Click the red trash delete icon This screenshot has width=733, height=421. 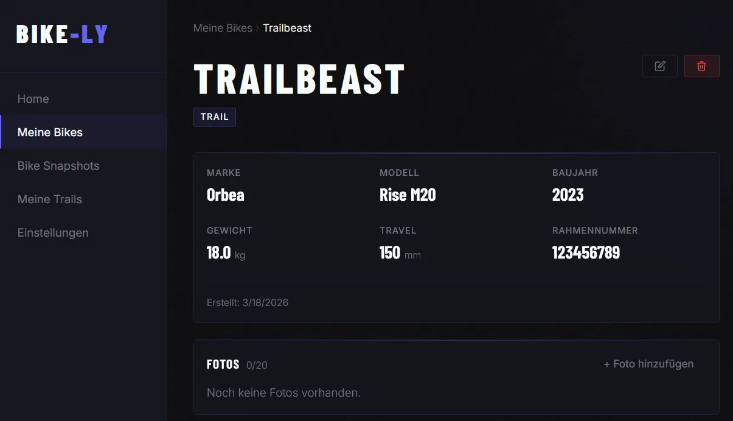tap(701, 66)
